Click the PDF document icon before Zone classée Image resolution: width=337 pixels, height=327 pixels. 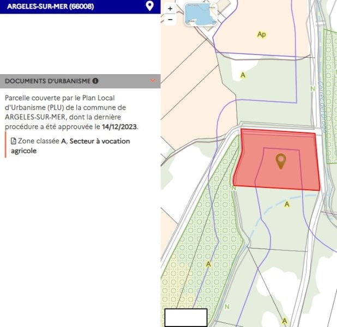[14, 141]
